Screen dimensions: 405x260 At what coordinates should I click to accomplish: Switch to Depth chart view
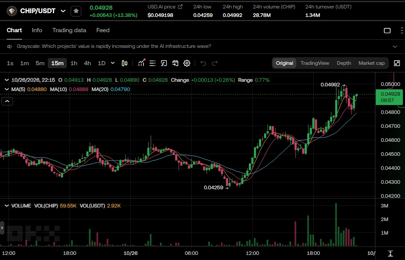[x=344, y=63]
